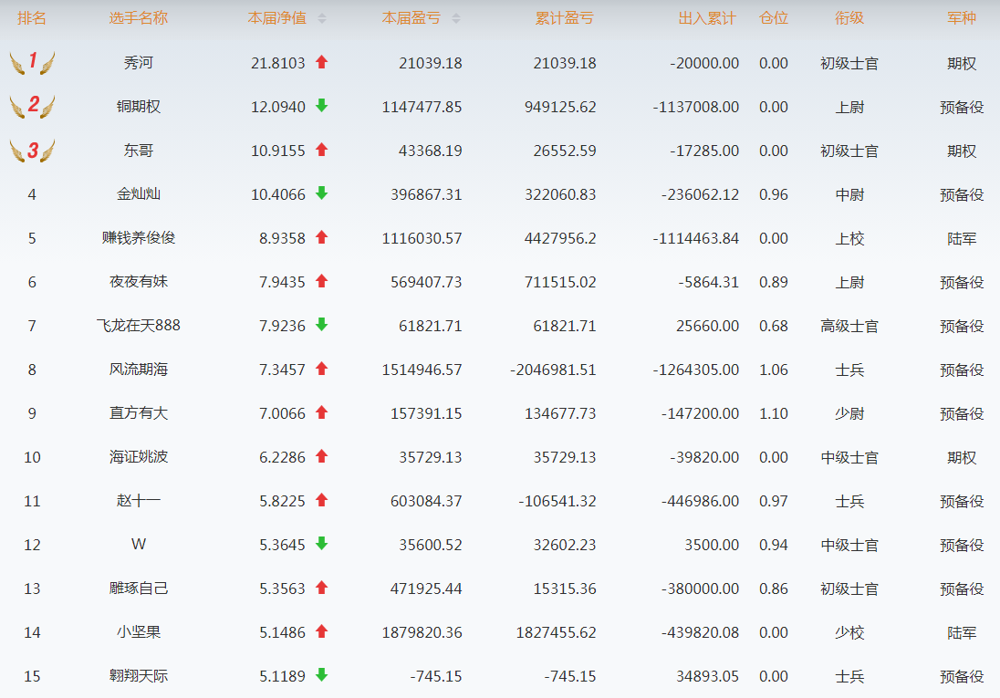Viewport: 1000px width, 698px height.
Task: Open player 夜夜有妹
Action: point(139,281)
